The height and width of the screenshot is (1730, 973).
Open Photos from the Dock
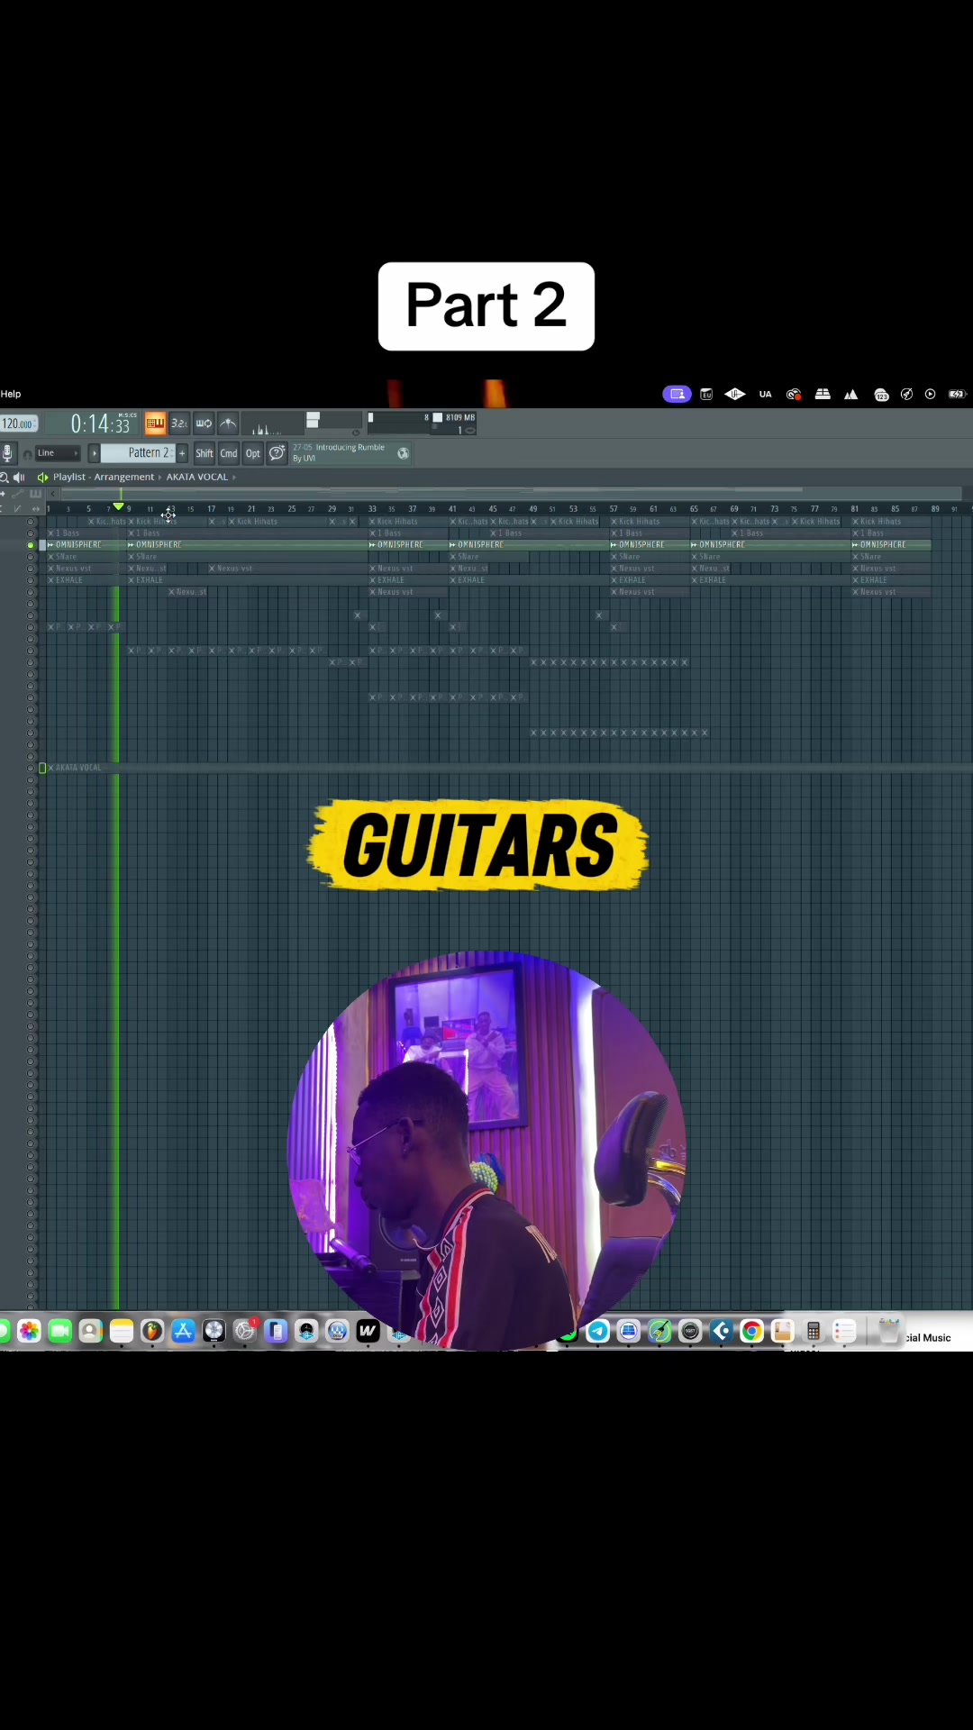[x=29, y=1331]
